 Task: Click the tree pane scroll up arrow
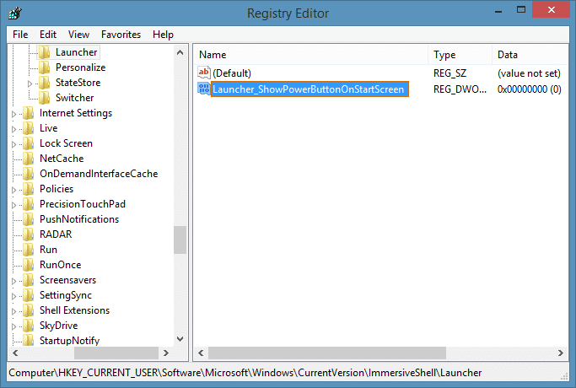[x=180, y=52]
